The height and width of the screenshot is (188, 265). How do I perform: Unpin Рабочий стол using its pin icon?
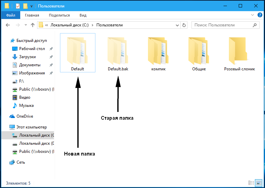click(51, 49)
